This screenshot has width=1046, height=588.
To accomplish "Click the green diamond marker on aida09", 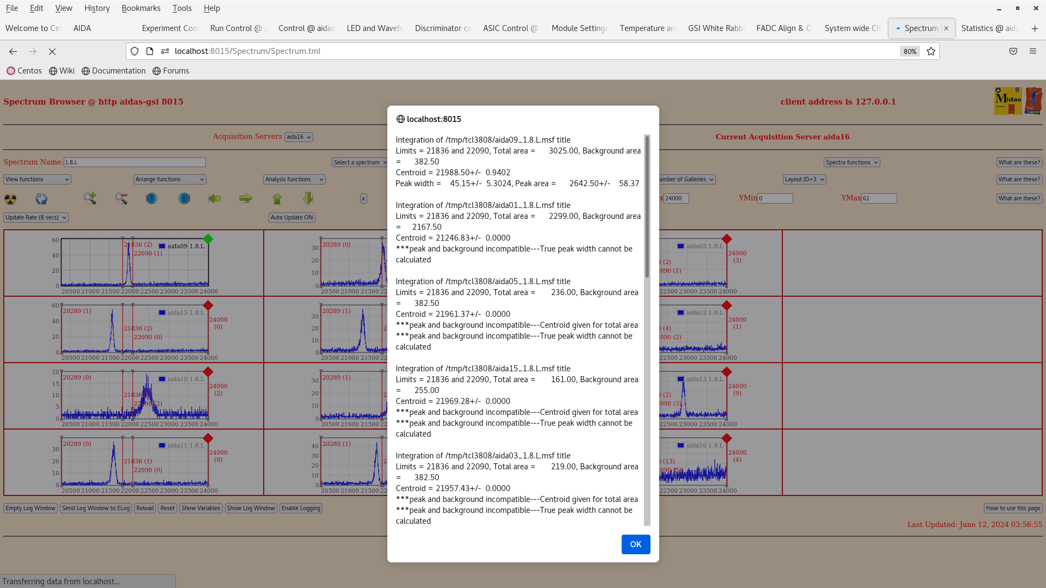I will pos(208,239).
